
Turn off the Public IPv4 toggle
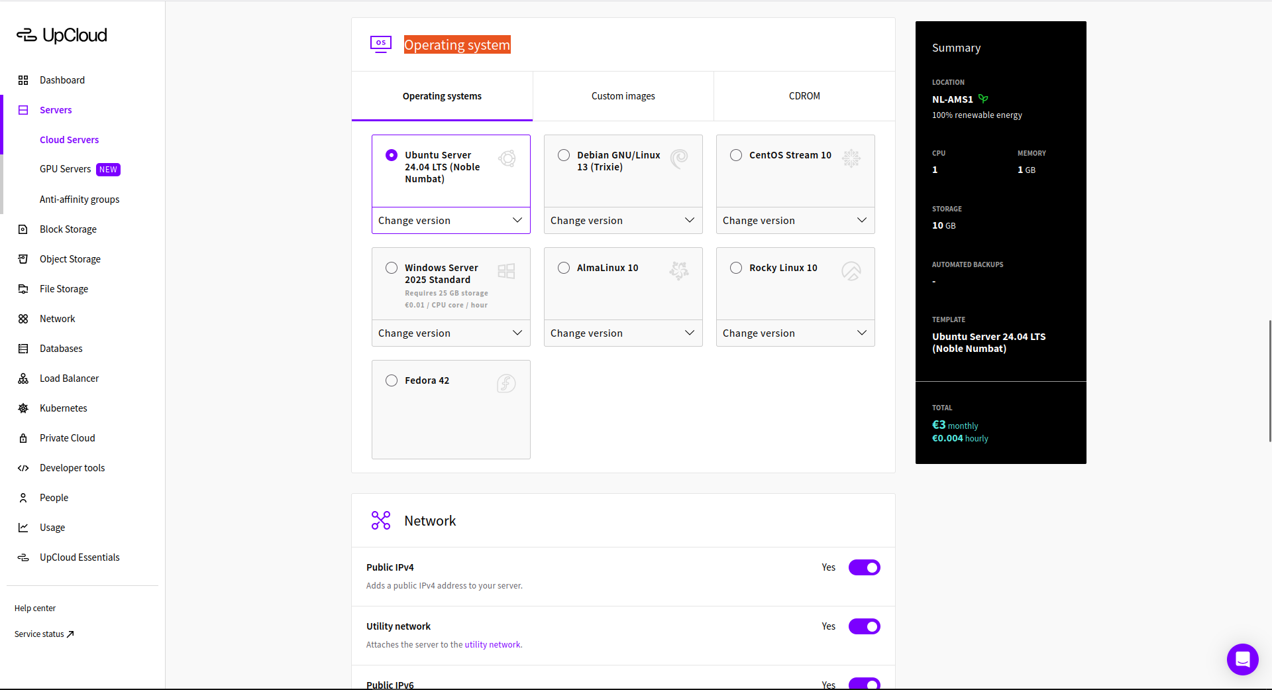click(x=864, y=567)
